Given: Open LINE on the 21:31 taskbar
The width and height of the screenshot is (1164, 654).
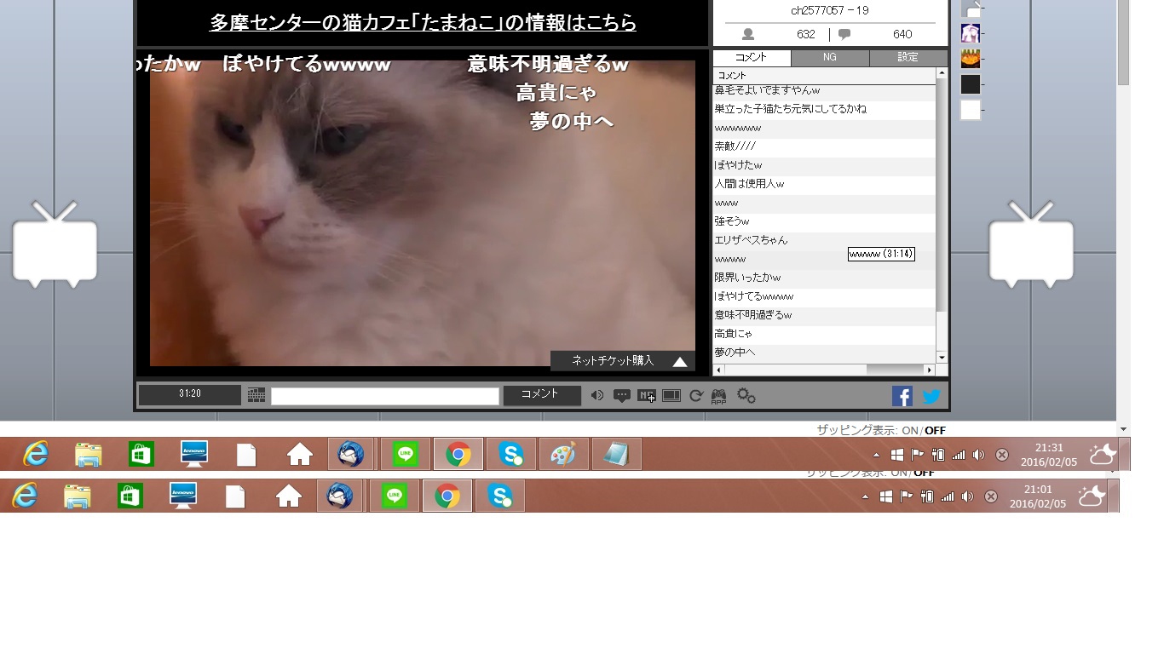Looking at the screenshot, I should tap(406, 454).
